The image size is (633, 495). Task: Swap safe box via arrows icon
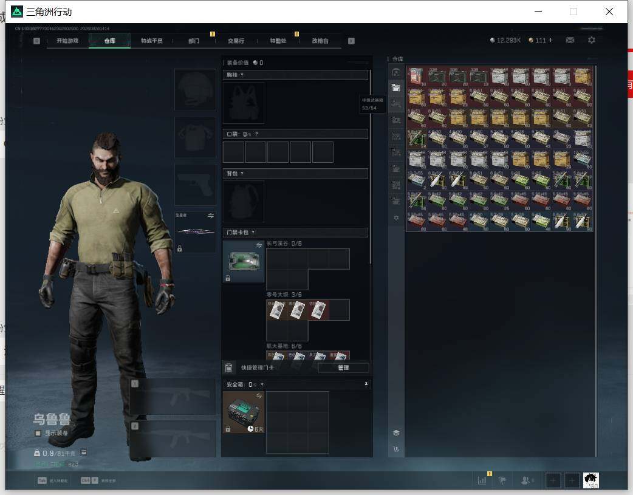coord(259,395)
